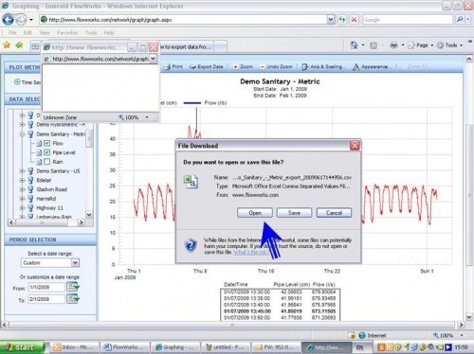Click Undo Zoom in graph toolbar
Viewport: 474px width, 354px height.
276,66
